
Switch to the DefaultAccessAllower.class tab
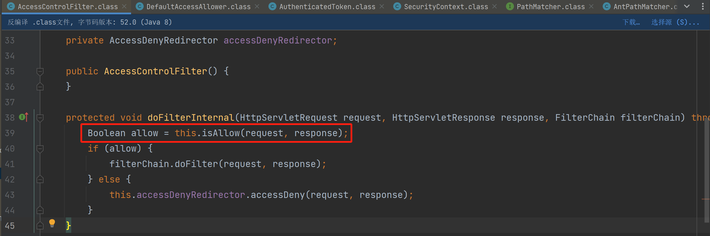198,7
